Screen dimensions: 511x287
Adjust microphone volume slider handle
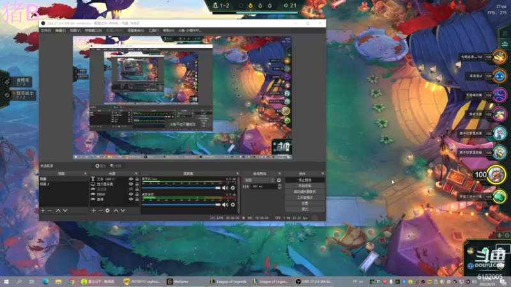218,188
